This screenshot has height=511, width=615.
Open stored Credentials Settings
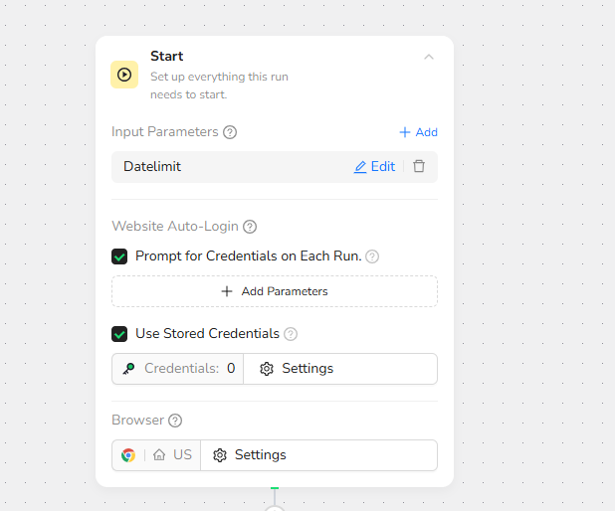click(297, 369)
